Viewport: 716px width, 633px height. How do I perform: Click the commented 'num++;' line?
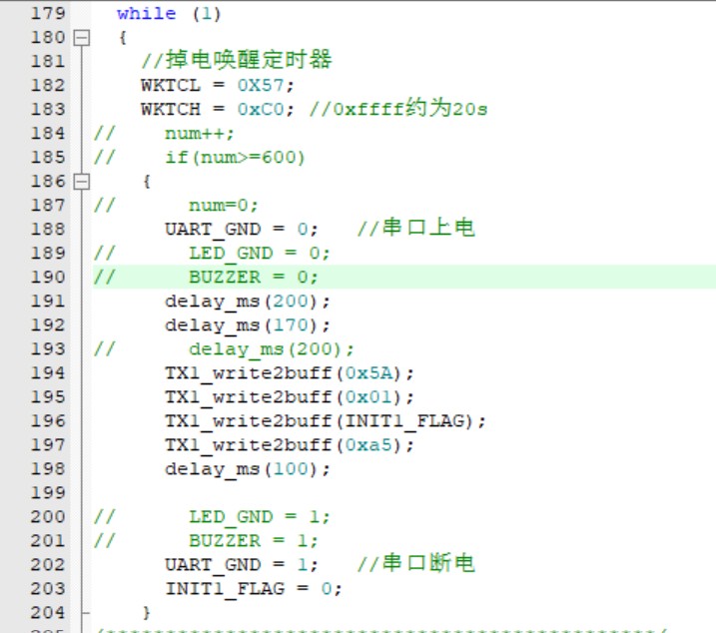(200, 134)
